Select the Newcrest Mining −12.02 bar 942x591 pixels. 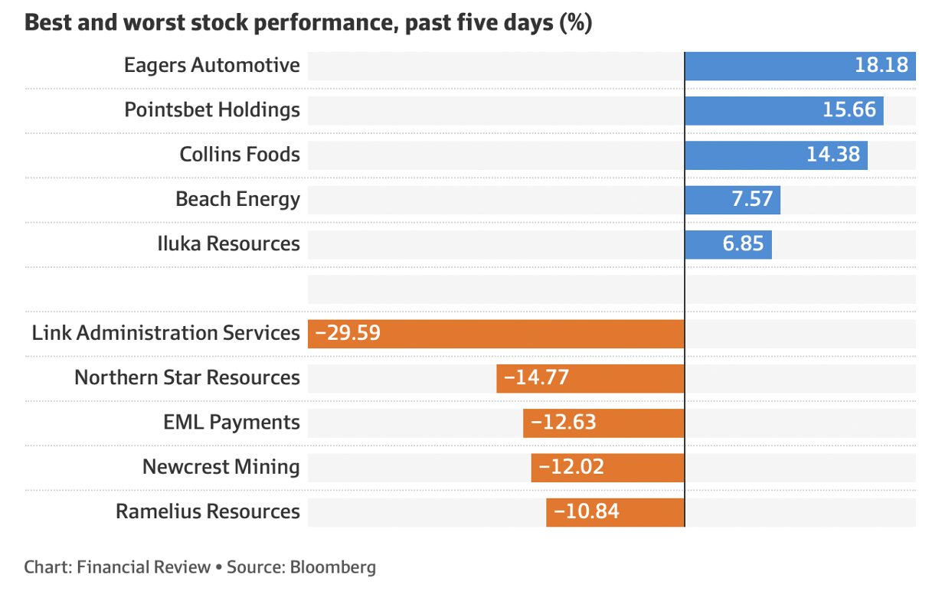[x=607, y=467]
